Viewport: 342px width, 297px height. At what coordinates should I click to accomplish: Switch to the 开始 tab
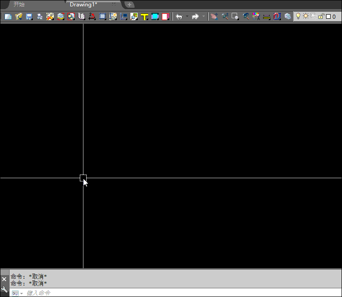pyautogui.click(x=19, y=5)
